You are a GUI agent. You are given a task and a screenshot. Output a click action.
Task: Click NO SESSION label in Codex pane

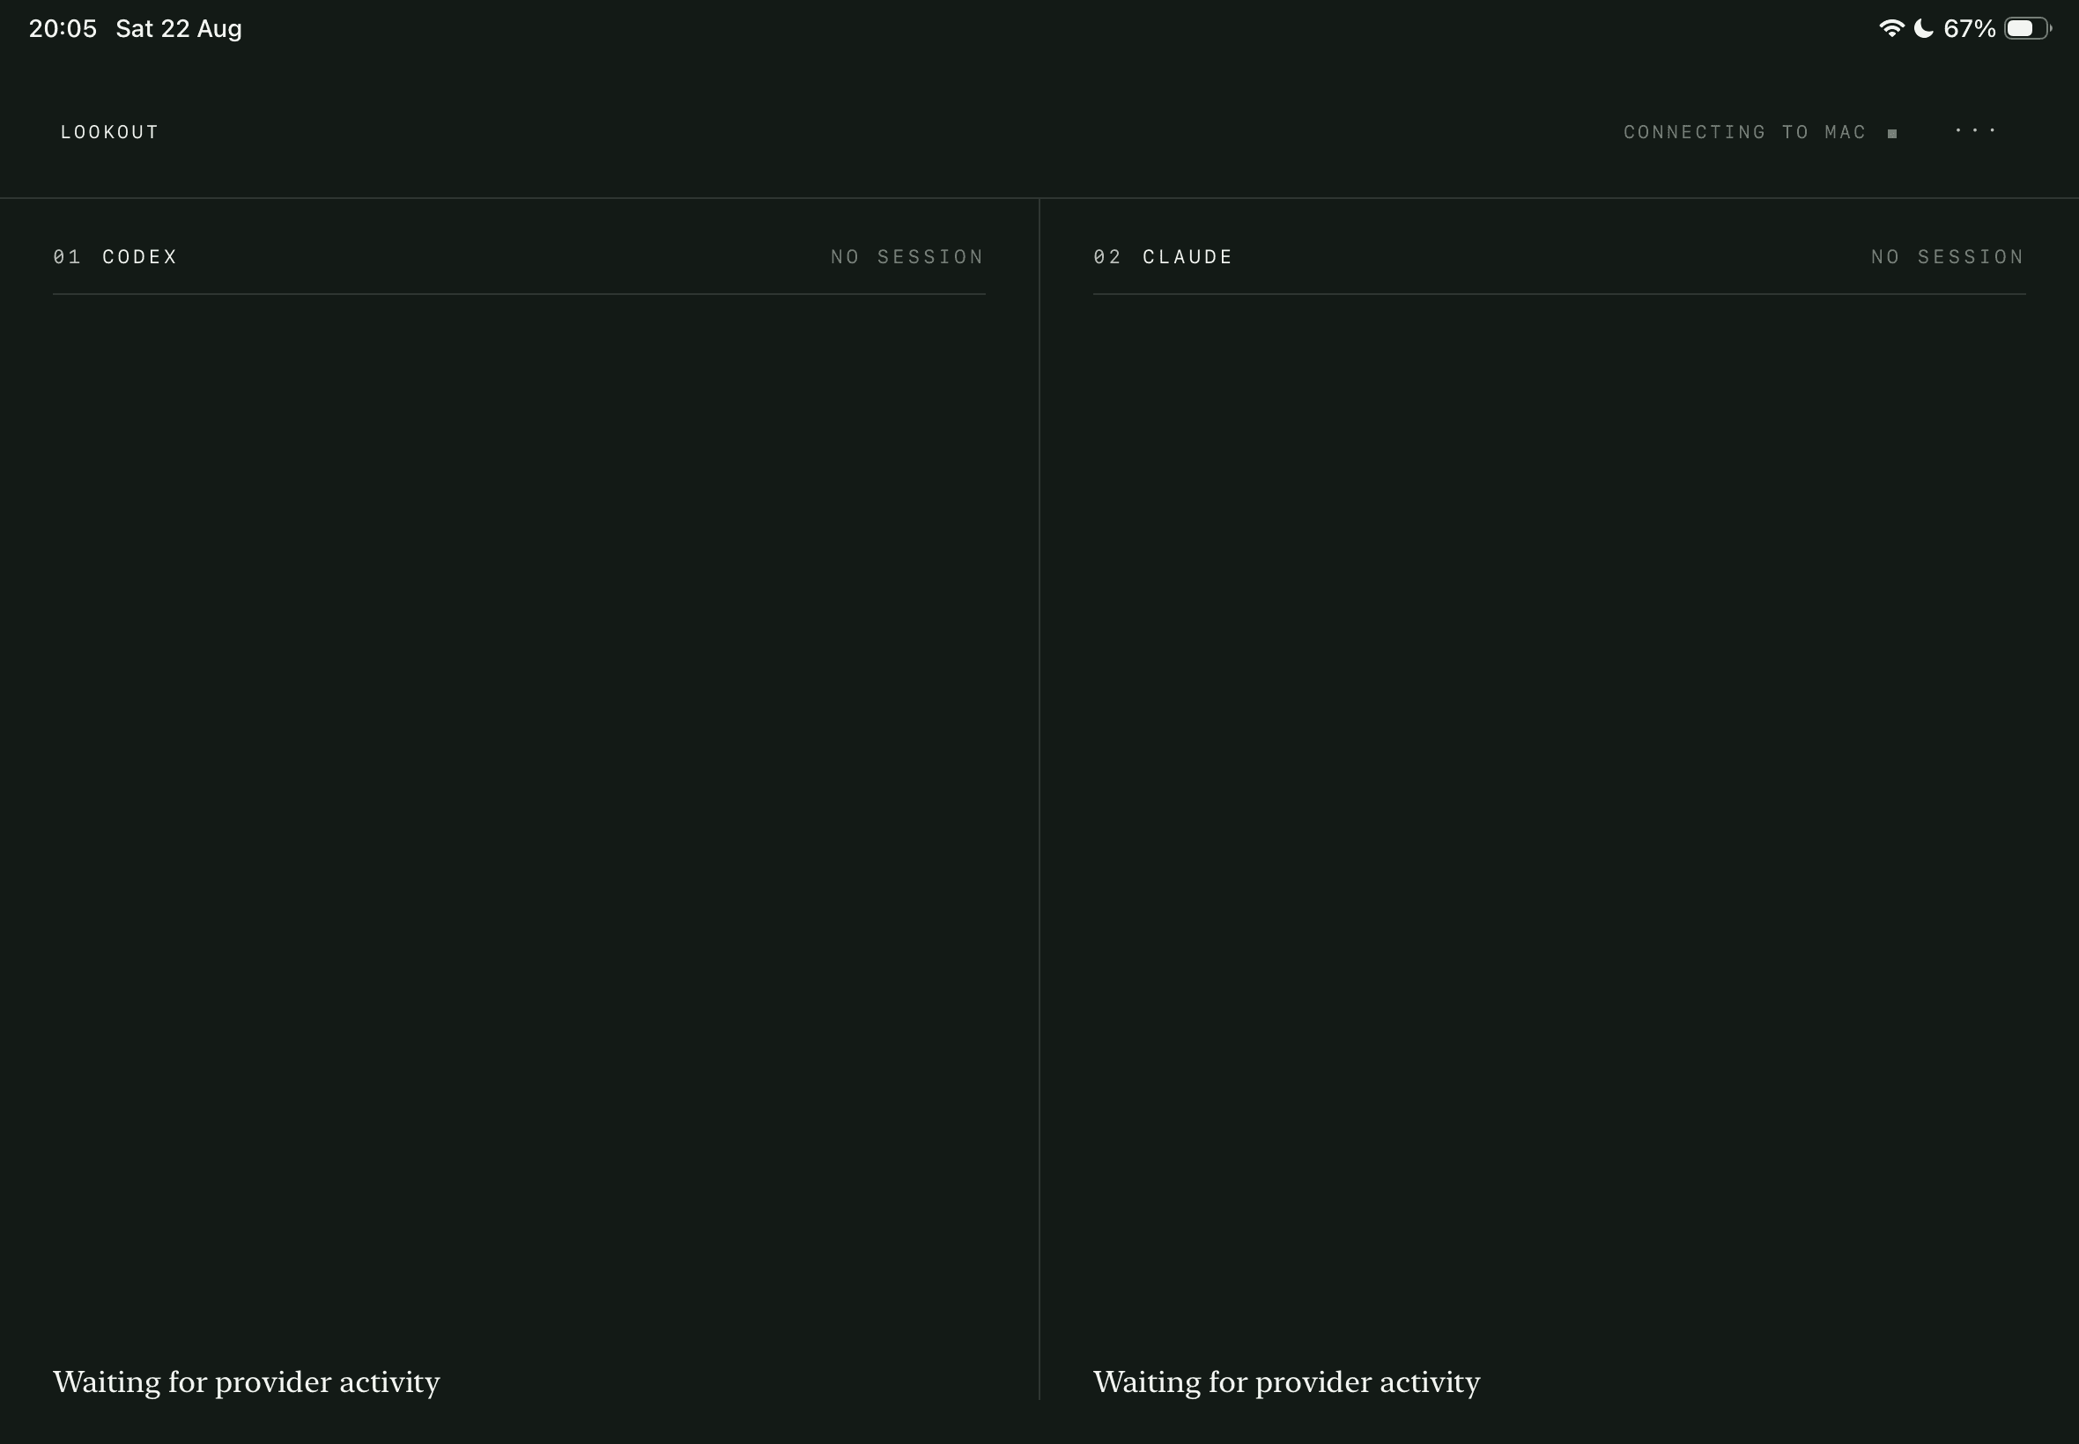pos(906,257)
